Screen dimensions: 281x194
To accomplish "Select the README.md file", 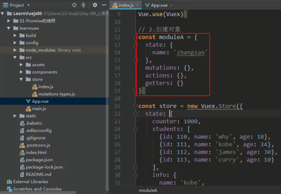I will [38, 174].
